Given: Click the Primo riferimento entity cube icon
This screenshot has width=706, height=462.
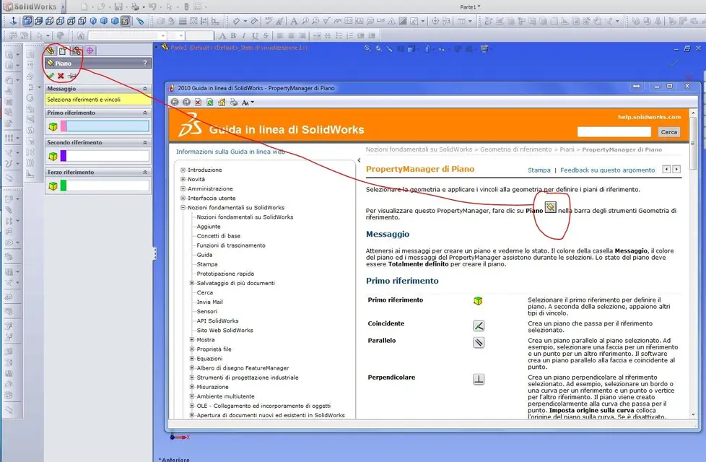Looking at the screenshot, I should pos(53,126).
